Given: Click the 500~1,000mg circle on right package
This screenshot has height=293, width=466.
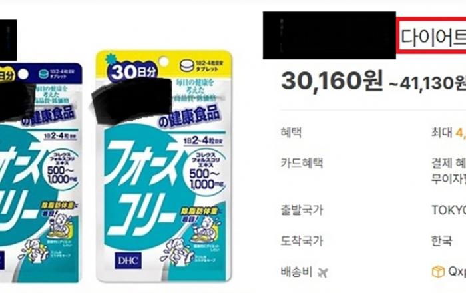Looking at the screenshot, I should pyautogui.click(x=208, y=171).
